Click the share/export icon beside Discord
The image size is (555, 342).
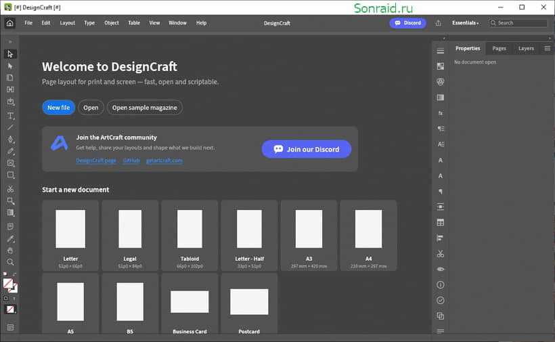coord(438,23)
